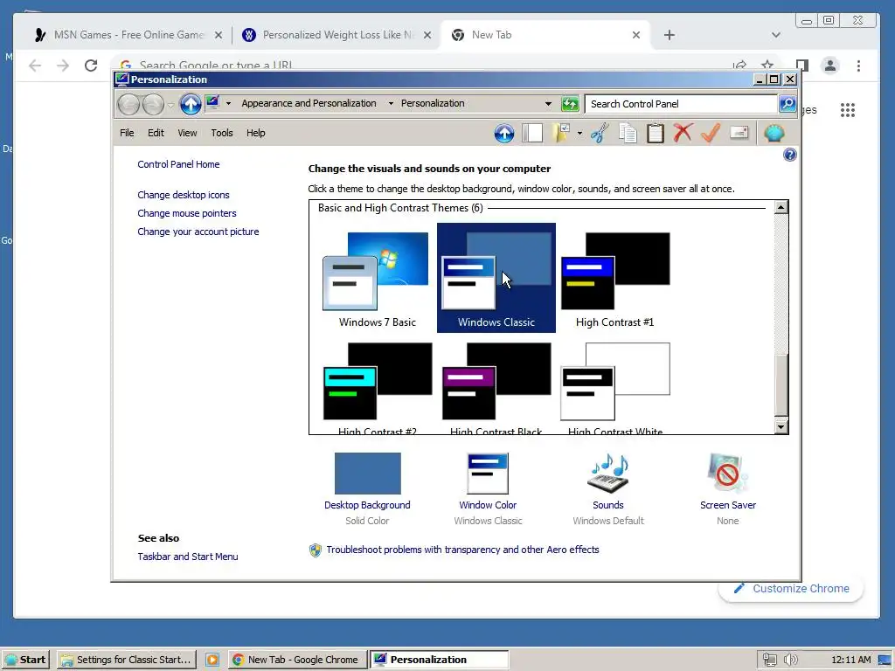
Task: Expand dropdown arrow before Appearance and Personalization
Action: (x=228, y=103)
